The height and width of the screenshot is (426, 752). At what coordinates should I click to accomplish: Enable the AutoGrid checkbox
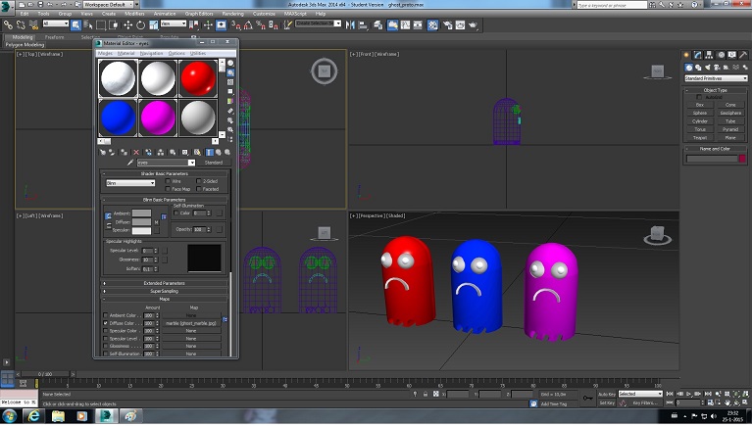coord(699,97)
